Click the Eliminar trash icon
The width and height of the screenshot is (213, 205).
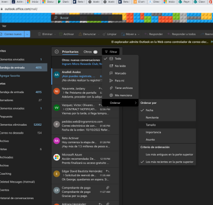39,34
